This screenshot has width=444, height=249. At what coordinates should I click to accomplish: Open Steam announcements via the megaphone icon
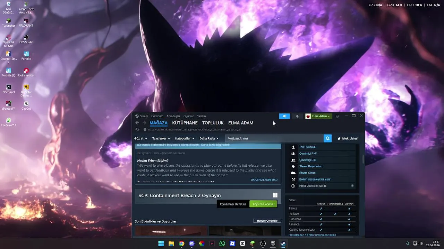click(284, 116)
